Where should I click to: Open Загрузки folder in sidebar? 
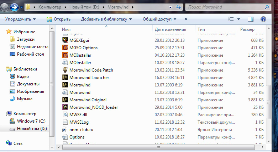coord(26,39)
